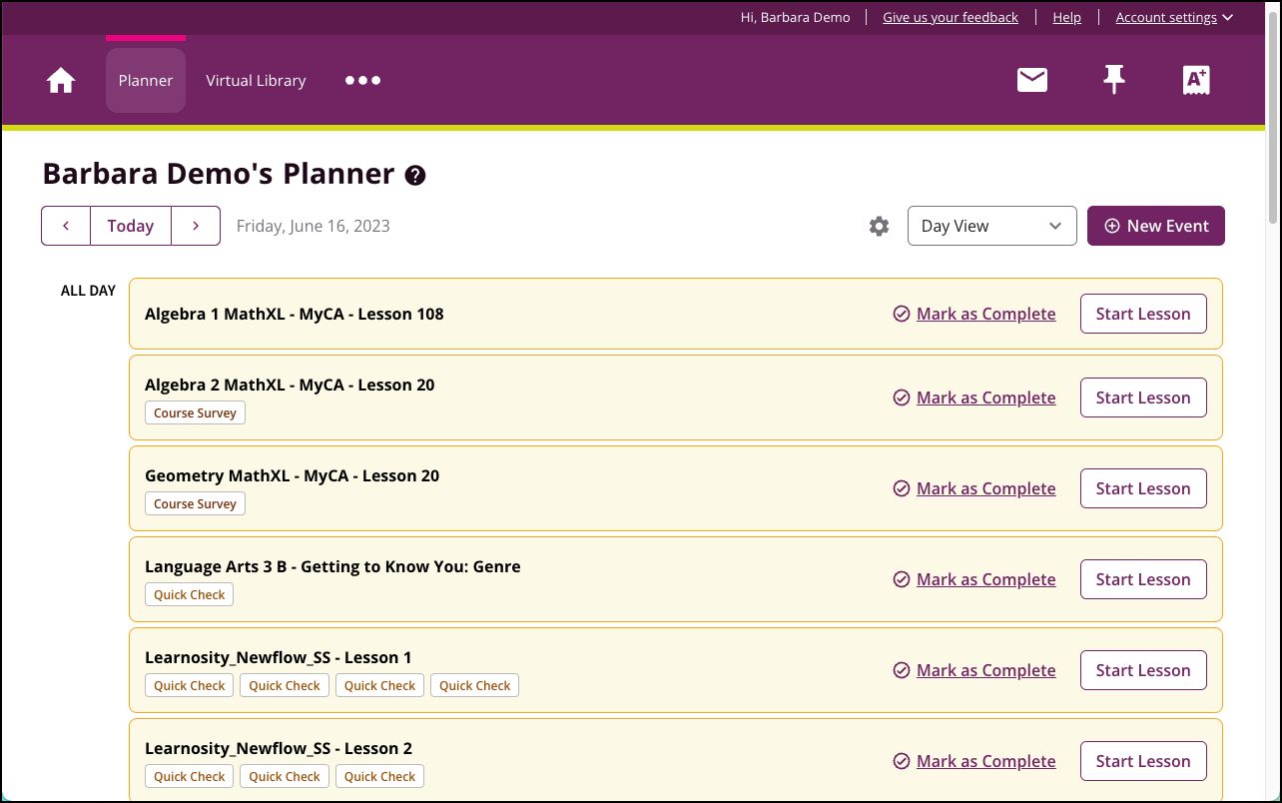Open the Day View dropdown
The image size is (1282, 803).
991,226
